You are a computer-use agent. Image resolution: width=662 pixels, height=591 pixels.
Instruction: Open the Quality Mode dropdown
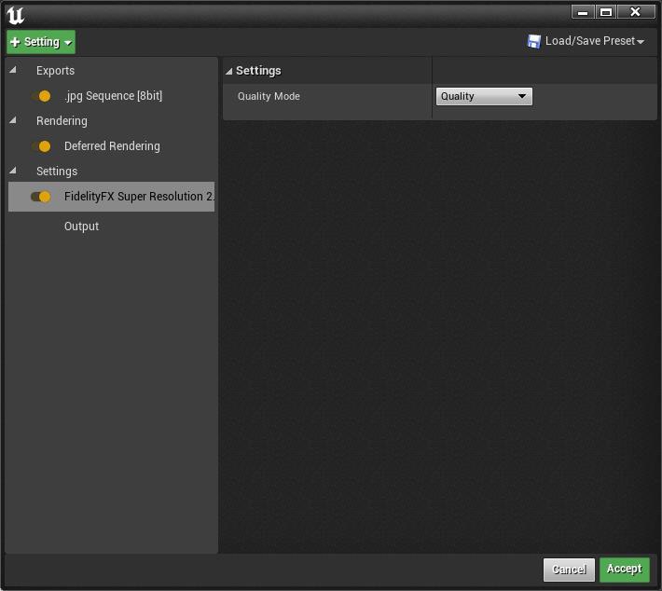coord(484,96)
